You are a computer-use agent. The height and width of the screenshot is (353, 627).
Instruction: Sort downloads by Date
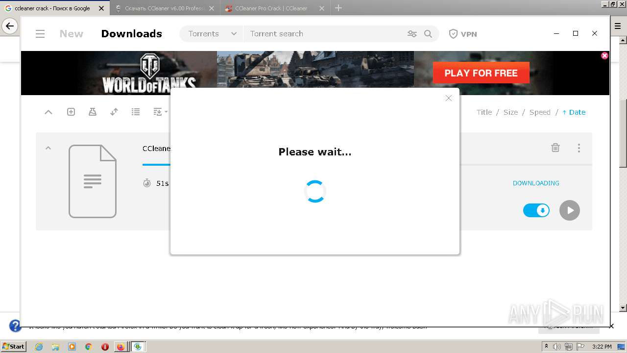pos(574,112)
